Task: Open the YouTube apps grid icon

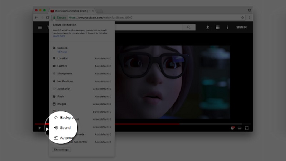Action: tap(217, 27)
